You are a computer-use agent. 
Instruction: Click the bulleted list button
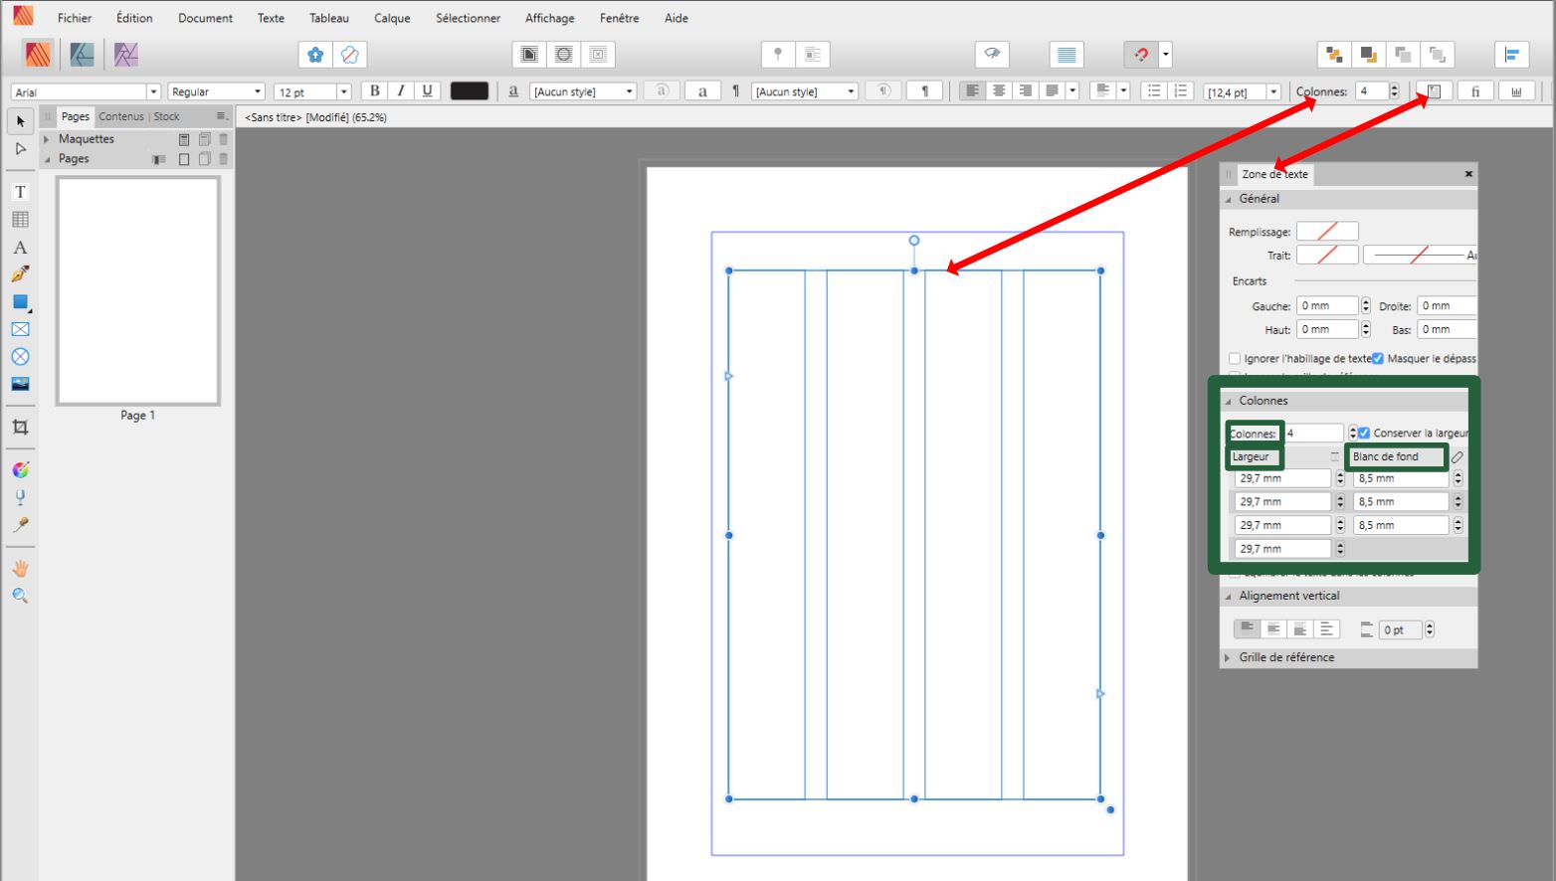[x=1154, y=91]
